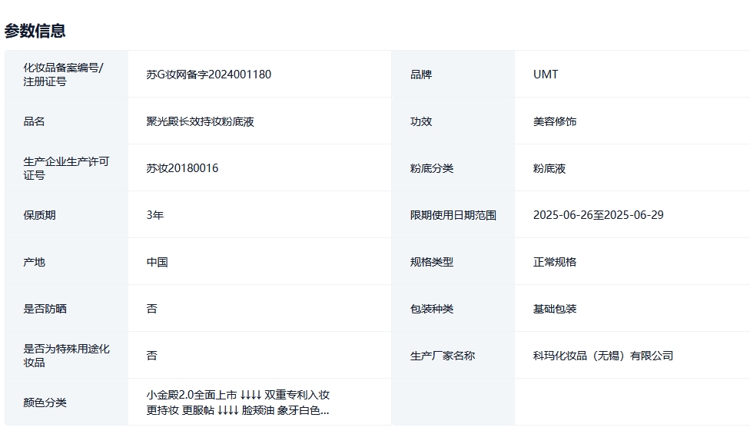Select the registration number 苏G妆网备字2024001180
This screenshot has height=434, width=750.
tap(208, 75)
